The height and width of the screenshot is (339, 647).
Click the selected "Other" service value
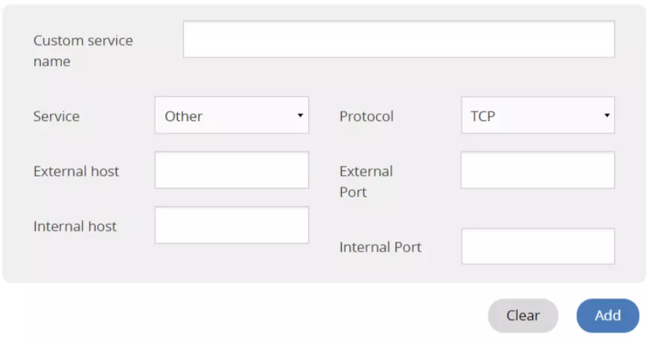click(184, 117)
